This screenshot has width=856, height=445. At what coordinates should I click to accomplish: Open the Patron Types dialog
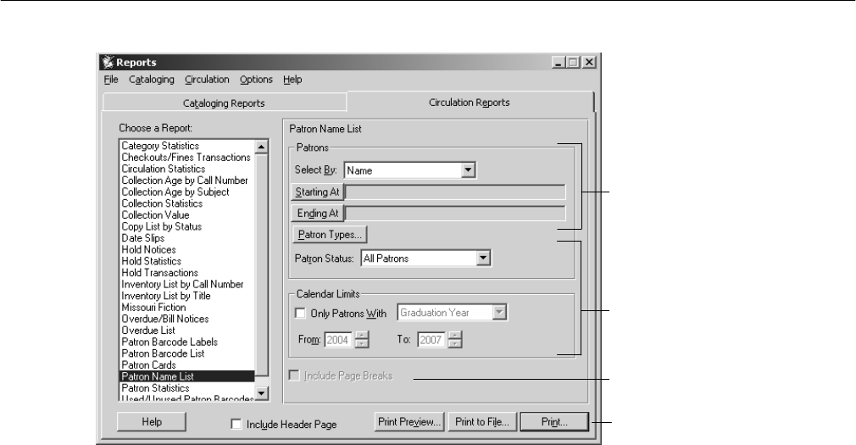coord(330,235)
